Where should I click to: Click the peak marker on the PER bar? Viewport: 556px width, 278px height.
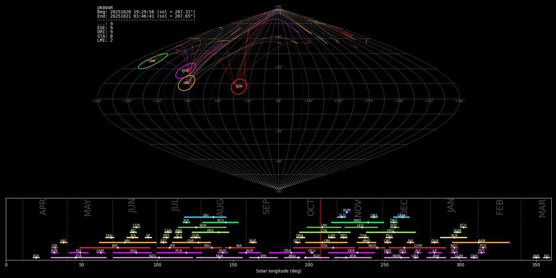point(219,232)
